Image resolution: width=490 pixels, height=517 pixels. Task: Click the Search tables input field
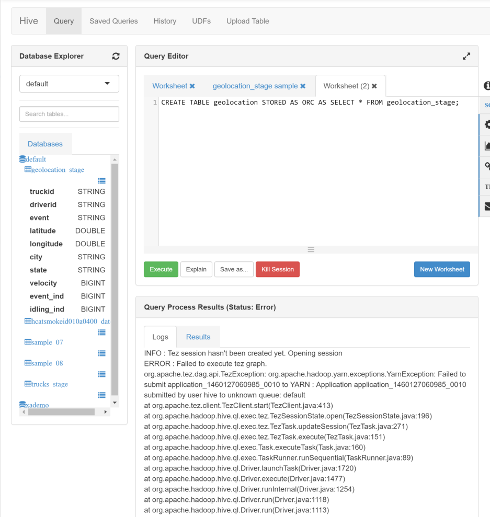point(69,113)
